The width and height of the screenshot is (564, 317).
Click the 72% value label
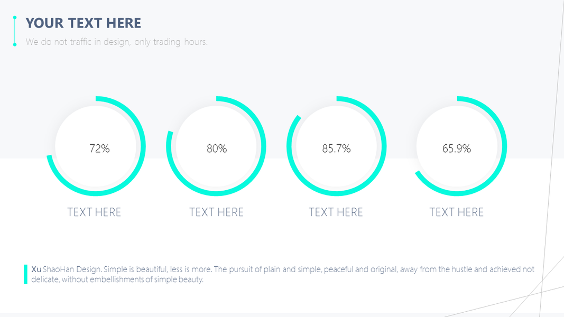tap(99, 148)
